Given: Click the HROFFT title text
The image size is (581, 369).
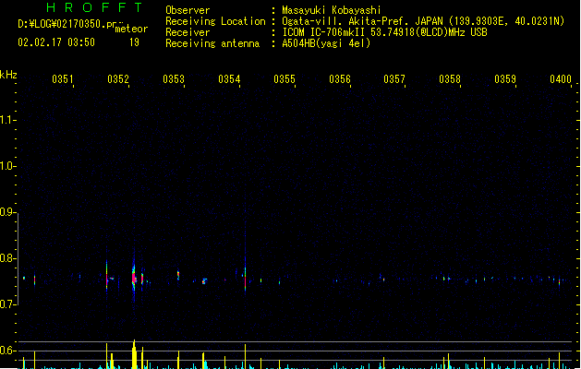Looking at the screenshot, I should (94, 7).
